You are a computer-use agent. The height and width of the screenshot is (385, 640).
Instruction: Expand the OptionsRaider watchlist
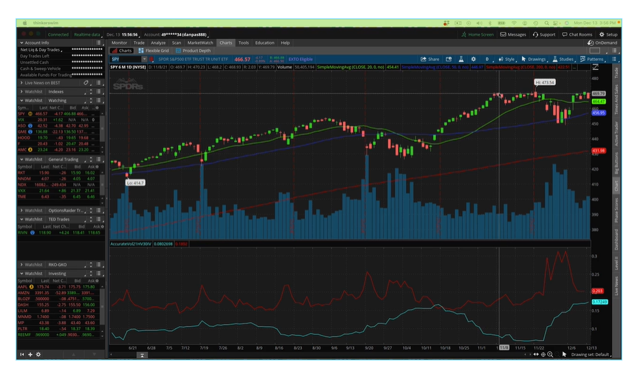[x=22, y=210]
